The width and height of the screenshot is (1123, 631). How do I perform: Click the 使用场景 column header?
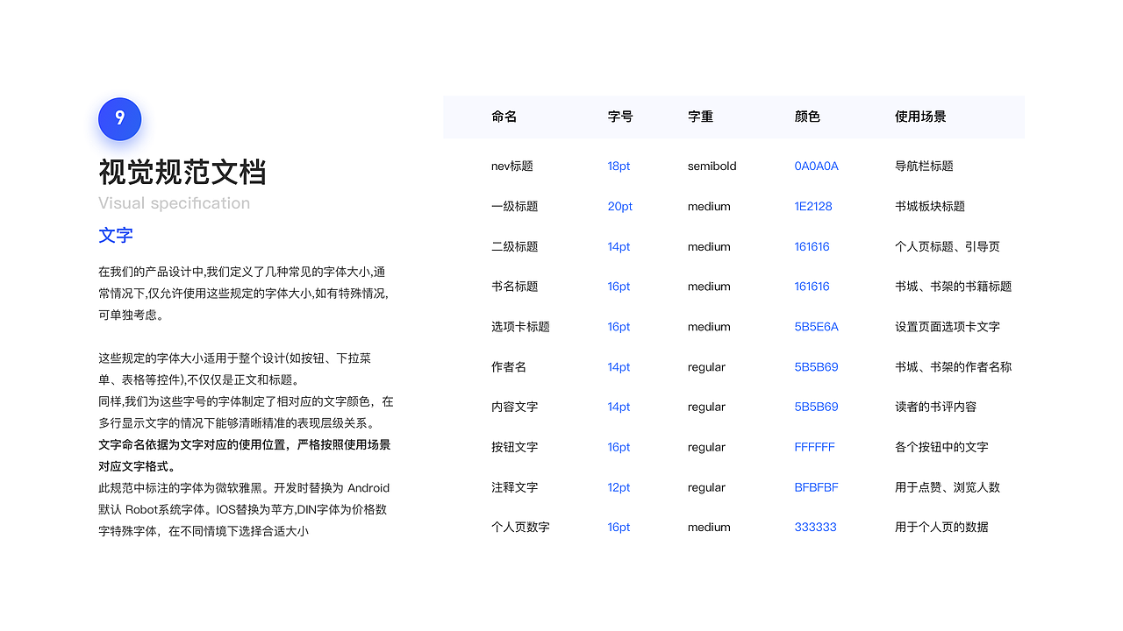coord(920,117)
